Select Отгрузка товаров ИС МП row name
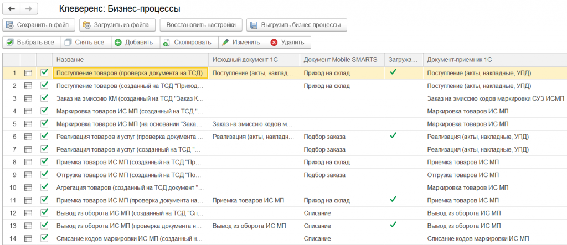Image resolution: width=567 pixels, height=245 pixels. coord(130,175)
